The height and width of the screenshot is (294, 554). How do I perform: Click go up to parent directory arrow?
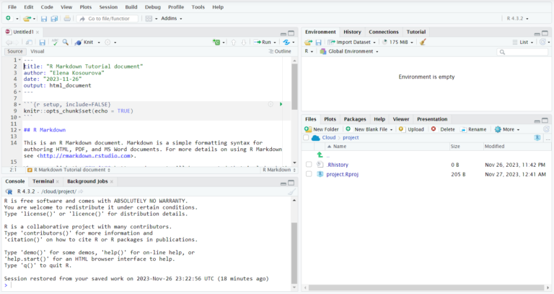pos(320,155)
